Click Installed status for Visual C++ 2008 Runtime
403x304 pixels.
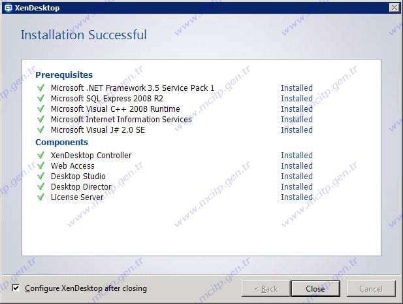(x=297, y=109)
